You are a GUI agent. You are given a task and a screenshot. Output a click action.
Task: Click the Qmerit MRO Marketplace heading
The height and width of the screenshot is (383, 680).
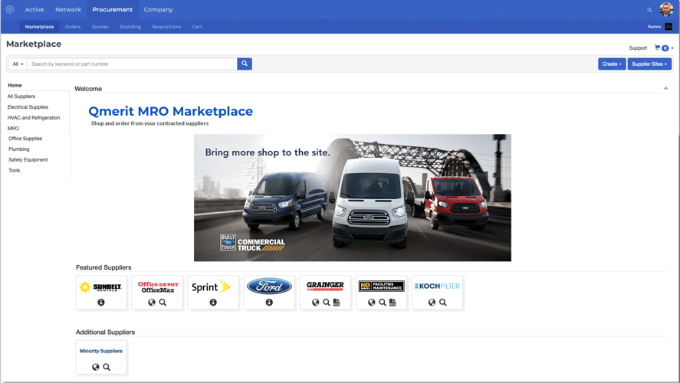coord(170,111)
